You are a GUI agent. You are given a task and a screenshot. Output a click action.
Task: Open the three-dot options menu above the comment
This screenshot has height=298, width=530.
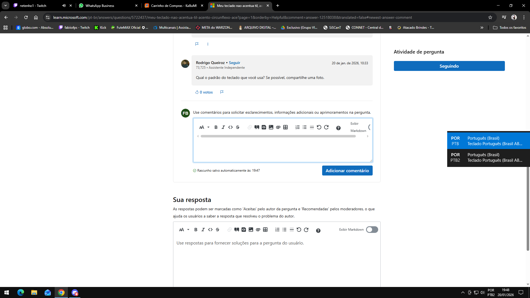[208, 44]
